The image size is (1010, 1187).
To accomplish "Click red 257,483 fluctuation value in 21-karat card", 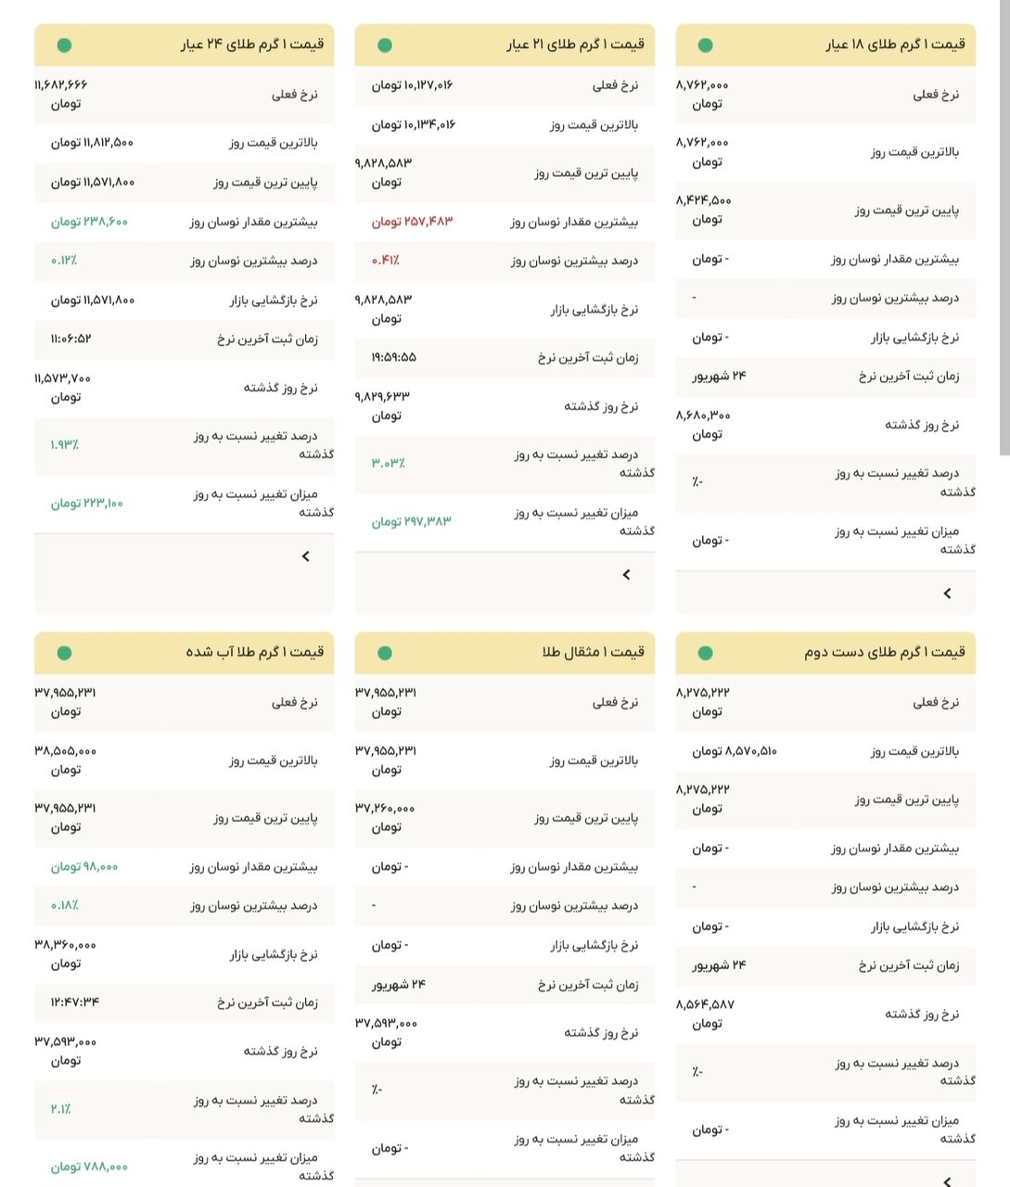I will click(x=413, y=222).
